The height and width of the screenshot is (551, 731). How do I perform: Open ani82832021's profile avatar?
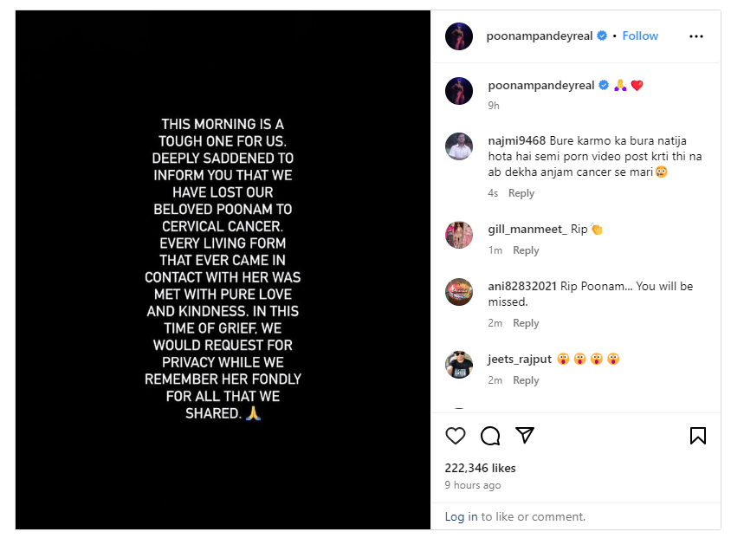459,292
